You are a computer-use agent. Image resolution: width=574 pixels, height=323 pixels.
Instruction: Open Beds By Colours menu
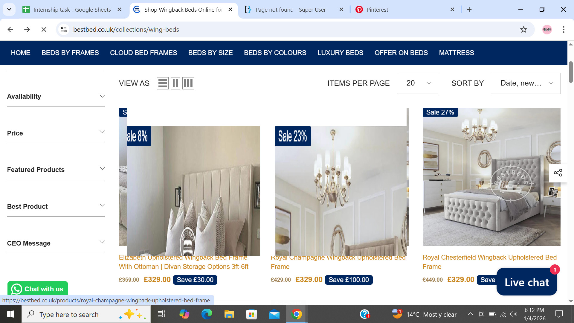[275, 53]
